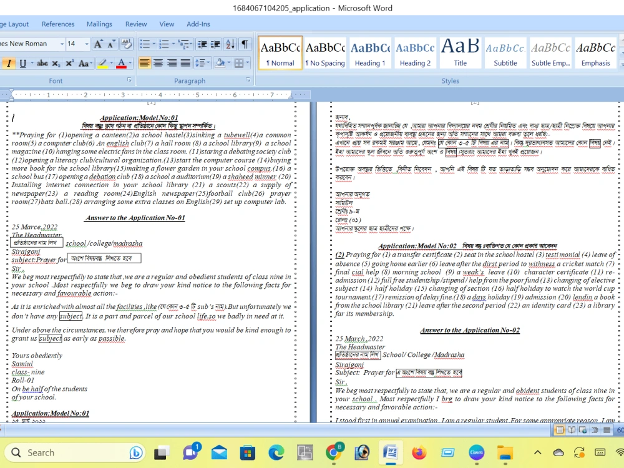Screen dimensions: 624x468
Task: Clear formatting with the eraser icon
Action: tap(127, 44)
